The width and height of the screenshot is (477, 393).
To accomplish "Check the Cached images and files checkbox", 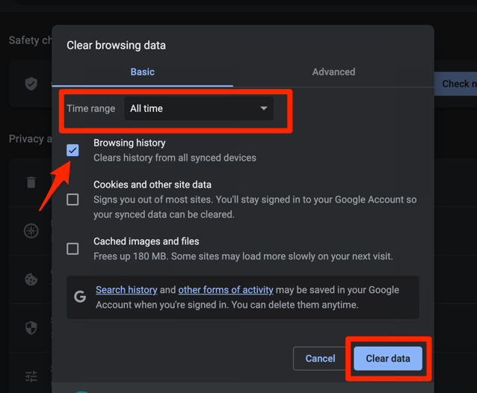I will click(73, 249).
